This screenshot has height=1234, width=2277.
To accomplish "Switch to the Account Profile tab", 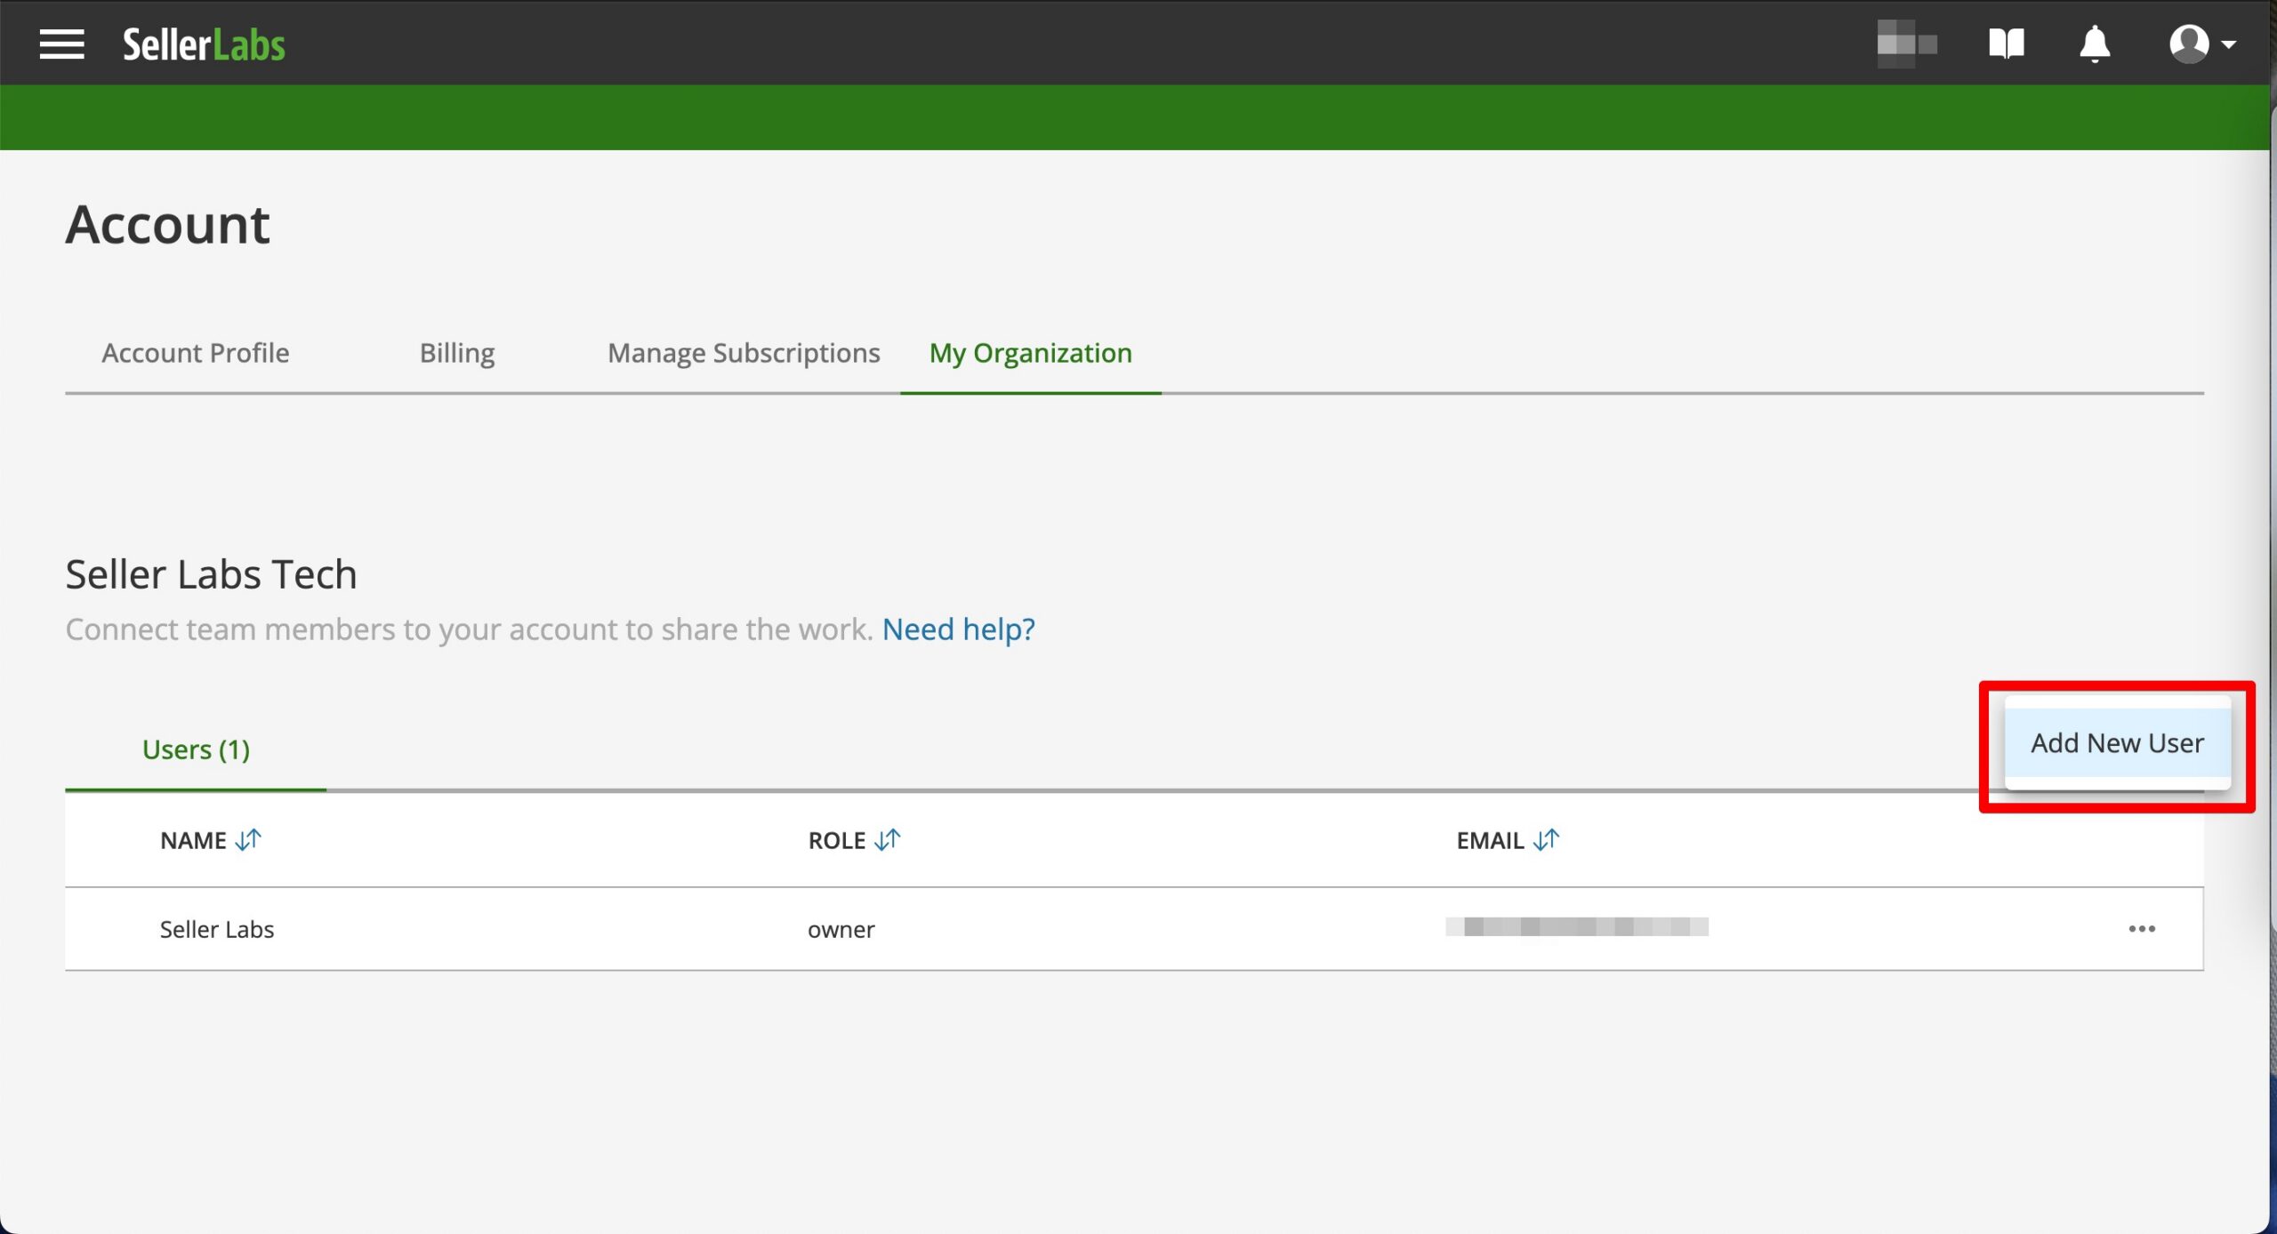I will (195, 353).
